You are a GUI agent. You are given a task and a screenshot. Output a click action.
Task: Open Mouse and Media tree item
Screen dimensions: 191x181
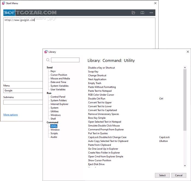(x=60, y=78)
